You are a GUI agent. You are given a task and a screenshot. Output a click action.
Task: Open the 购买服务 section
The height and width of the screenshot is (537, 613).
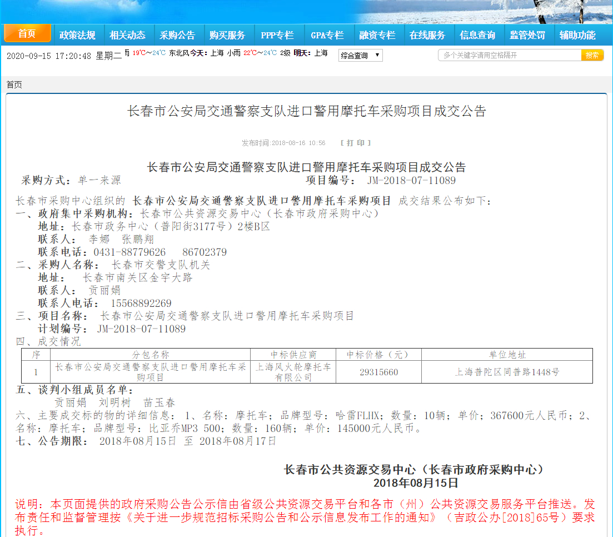click(228, 34)
